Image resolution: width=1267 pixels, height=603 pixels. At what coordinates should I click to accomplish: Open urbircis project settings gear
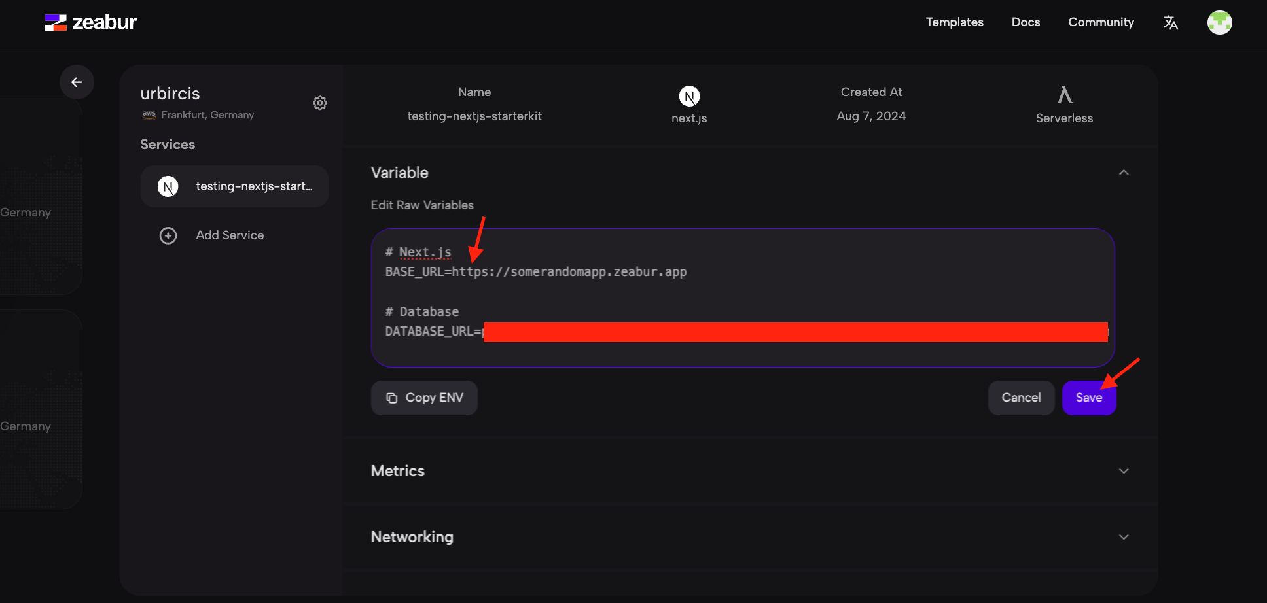click(x=320, y=103)
